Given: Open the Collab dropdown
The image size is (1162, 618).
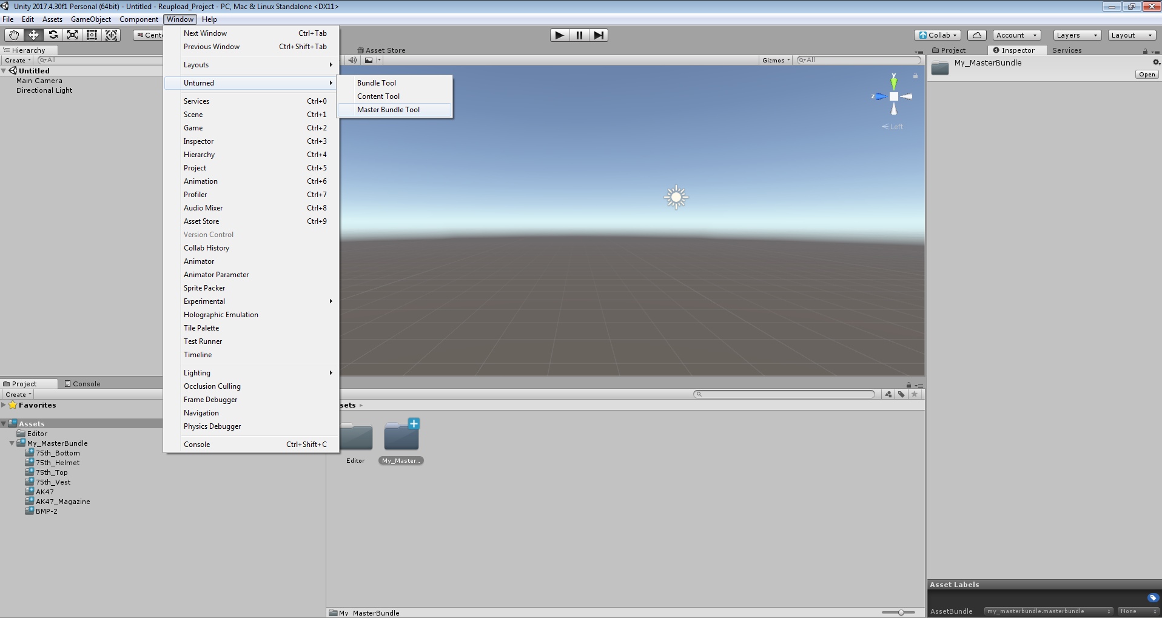Looking at the screenshot, I should 938,35.
